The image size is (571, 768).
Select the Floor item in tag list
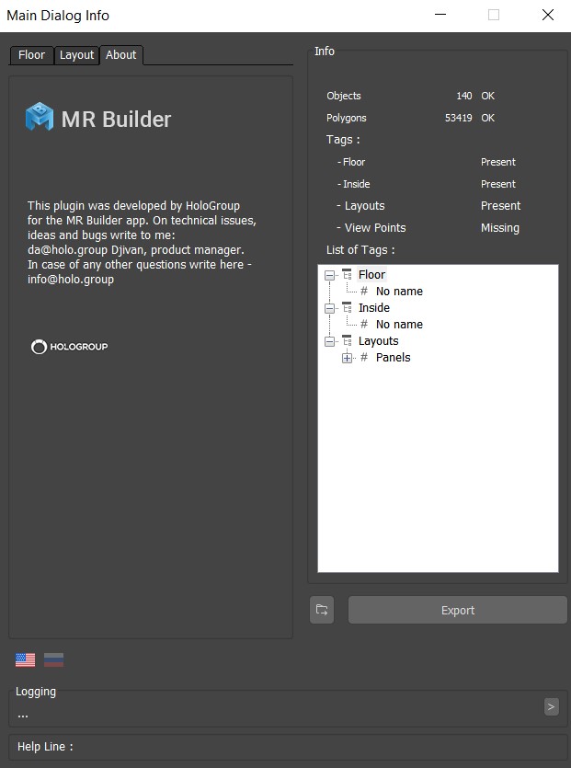pyautogui.click(x=371, y=275)
